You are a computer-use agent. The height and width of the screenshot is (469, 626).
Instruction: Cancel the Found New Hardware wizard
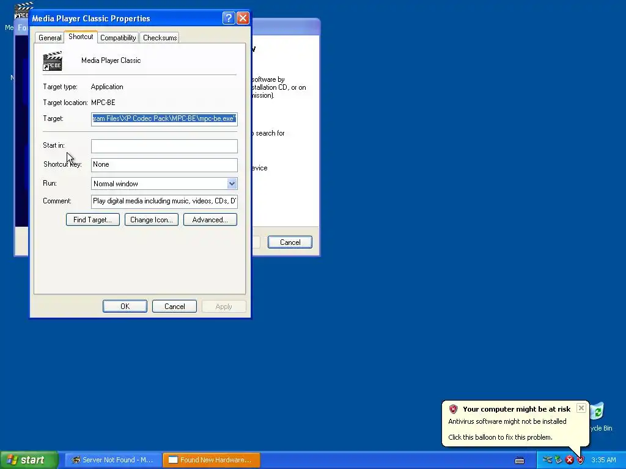point(290,242)
